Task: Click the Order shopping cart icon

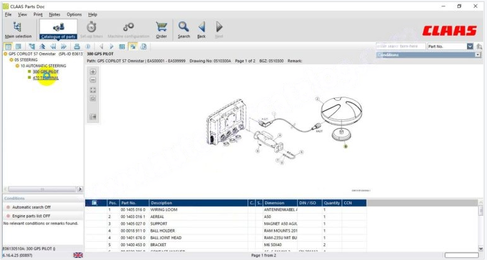Action: 161,29
